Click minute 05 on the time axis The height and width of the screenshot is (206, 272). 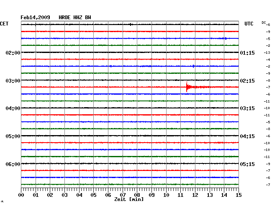coord(93,195)
